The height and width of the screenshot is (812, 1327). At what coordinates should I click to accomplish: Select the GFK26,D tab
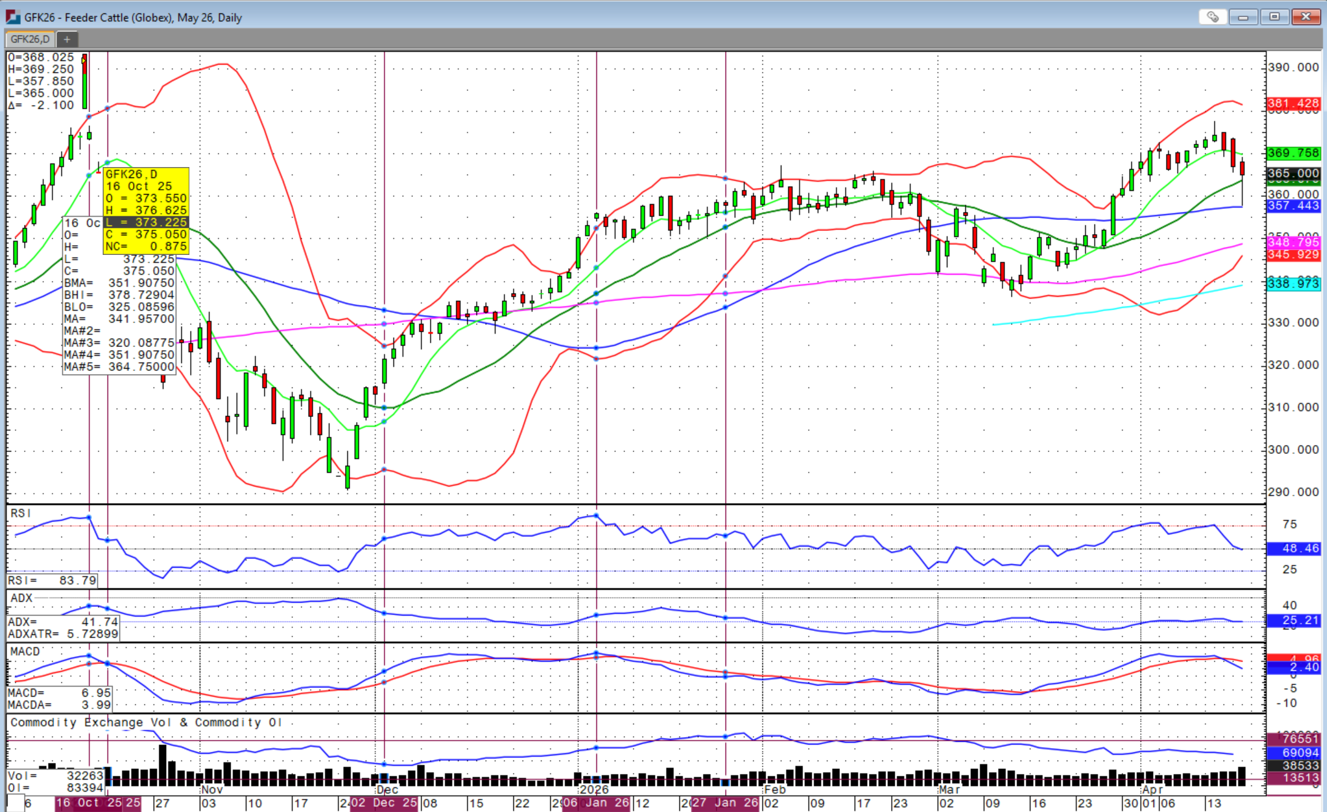click(30, 39)
